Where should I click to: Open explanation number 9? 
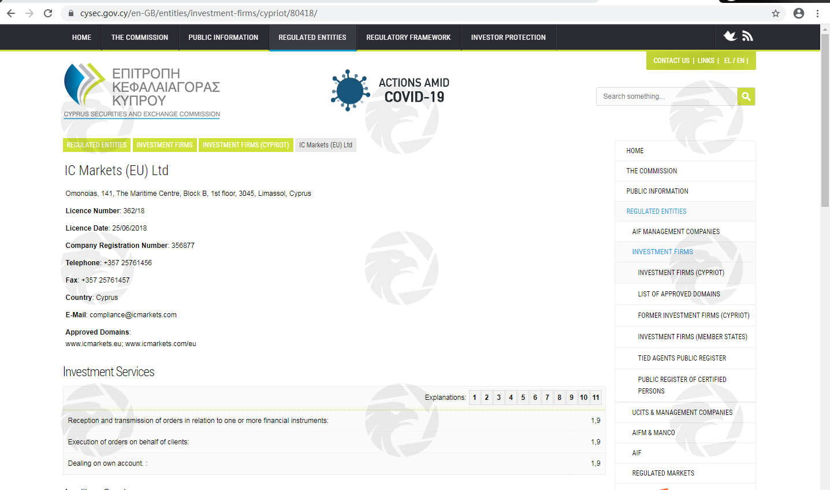(x=572, y=398)
